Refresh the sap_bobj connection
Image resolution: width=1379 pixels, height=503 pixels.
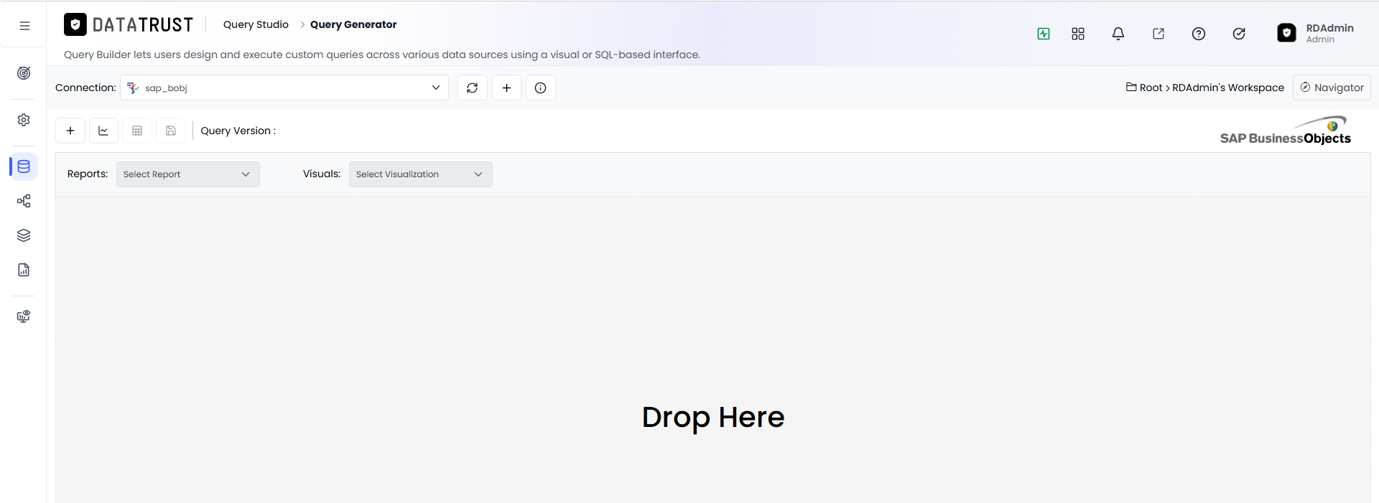[473, 88]
